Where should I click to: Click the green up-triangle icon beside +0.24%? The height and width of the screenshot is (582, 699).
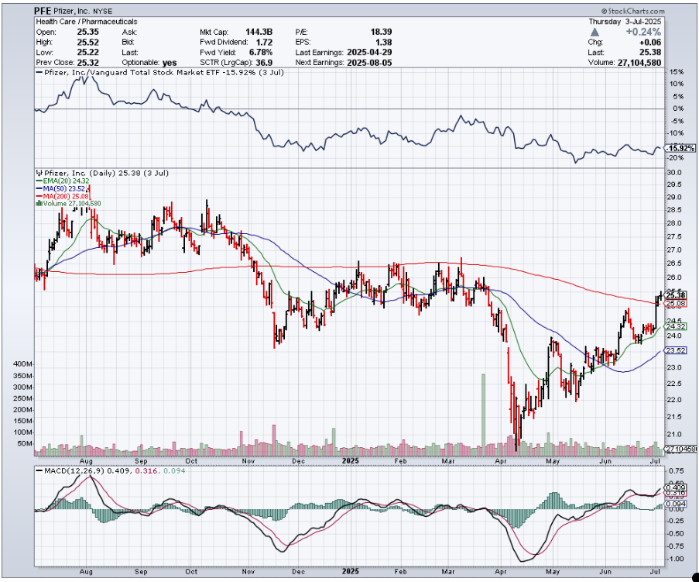click(594, 32)
